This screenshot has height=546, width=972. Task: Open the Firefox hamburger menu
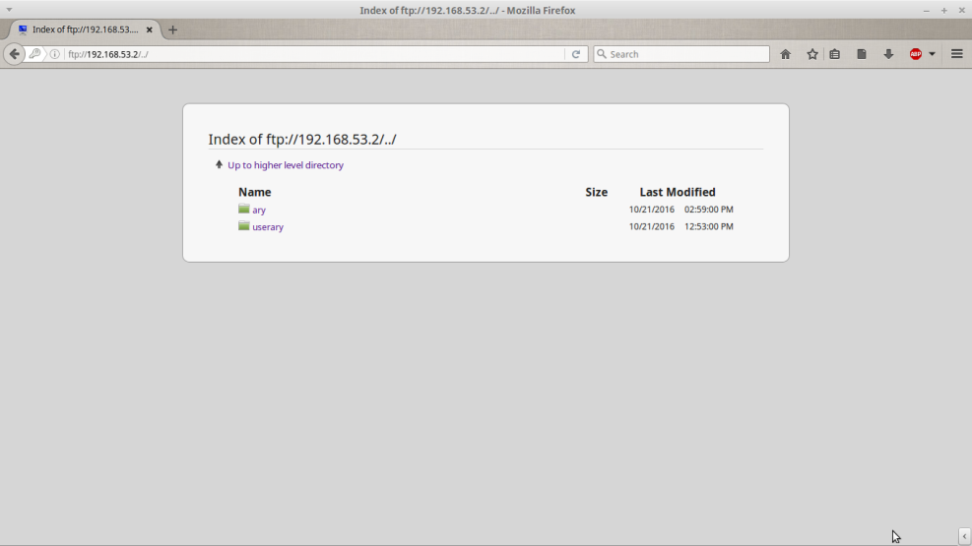pos(956,54)
